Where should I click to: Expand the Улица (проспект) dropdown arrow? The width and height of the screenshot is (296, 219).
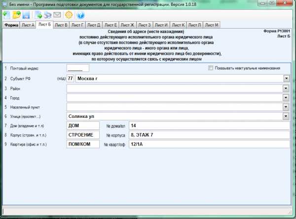(x=286, y=116)
